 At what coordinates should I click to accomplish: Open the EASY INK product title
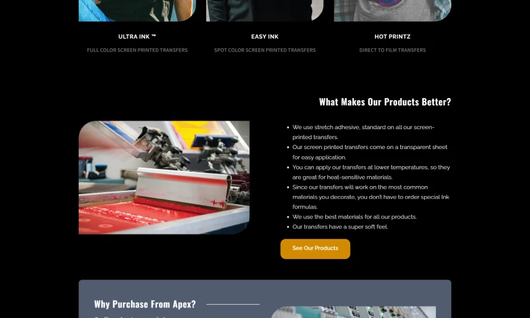click(x=264, y=36)
